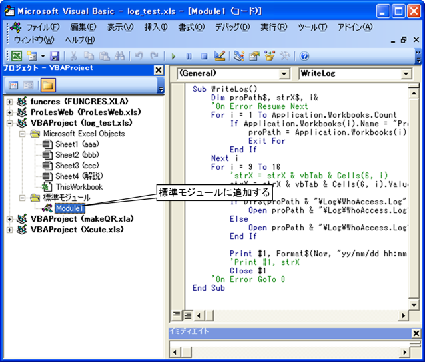The image size is (425, 362).
Task: Open the Project Explorer toolbar icon
Action: 239,56
